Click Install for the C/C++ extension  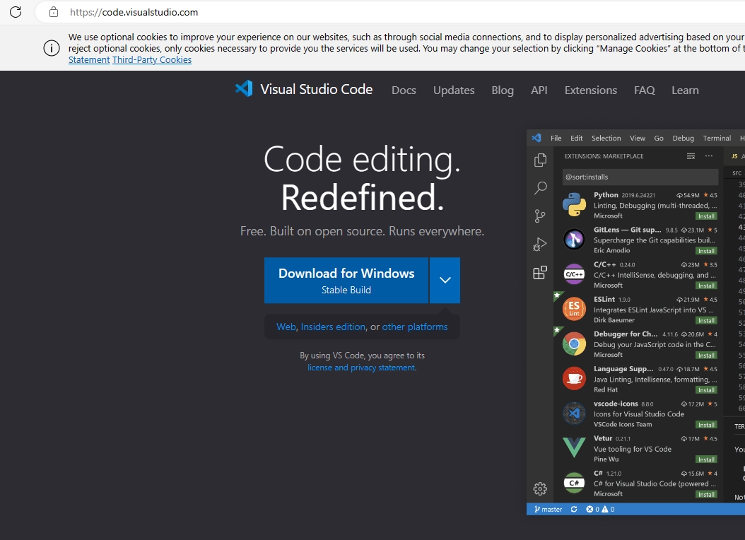click(x=706, y=286)
